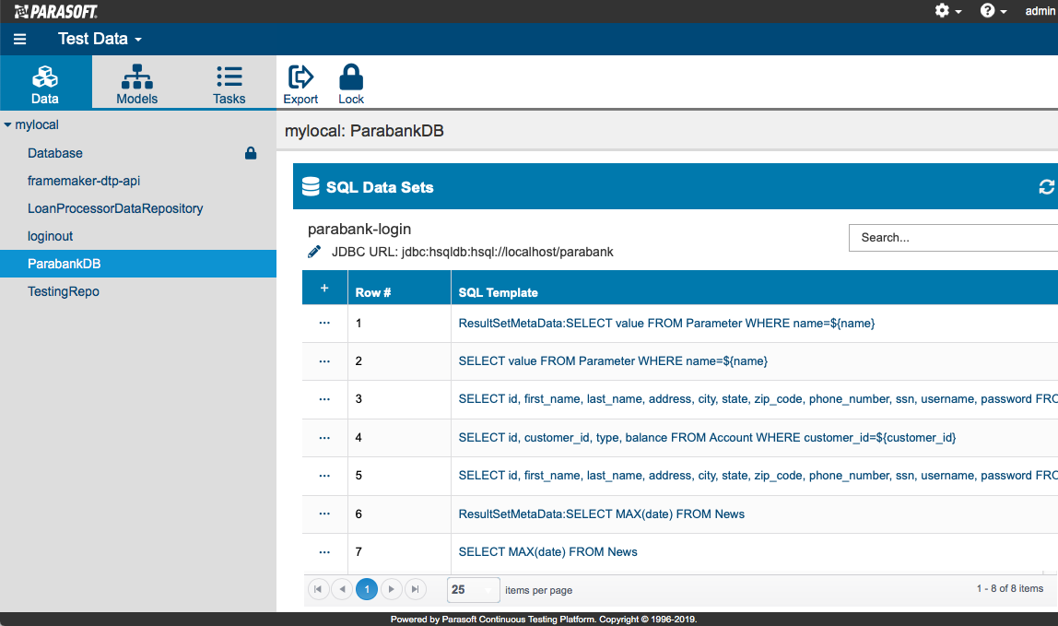The height and width of the screenshot is (626, 1058).
Task: Select ParabankDB in the repository tree
Action: (138, 264)
